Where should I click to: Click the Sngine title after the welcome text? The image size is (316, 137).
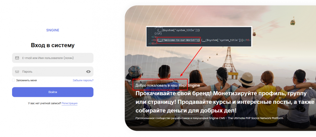point(194,85)
